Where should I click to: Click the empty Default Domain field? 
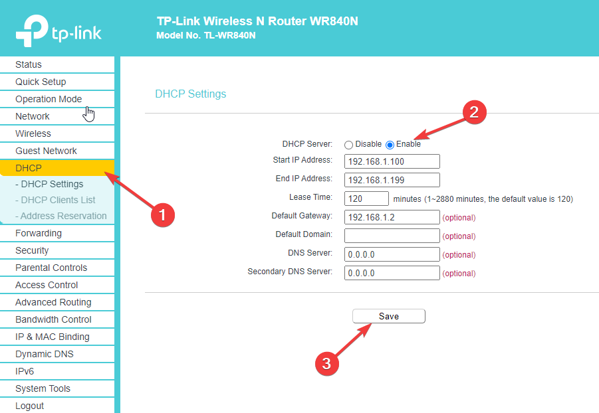(392, 236)
